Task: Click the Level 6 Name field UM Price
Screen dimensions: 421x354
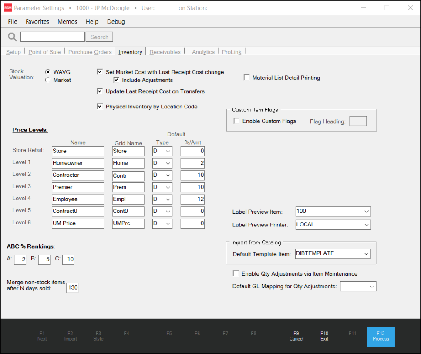Action: coord(78,223)
